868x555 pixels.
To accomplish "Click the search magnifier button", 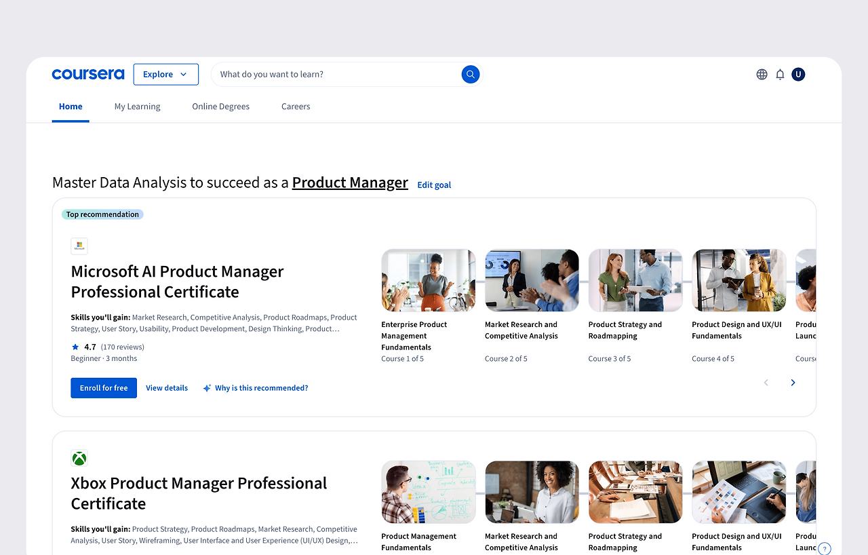I will [471, 75].
